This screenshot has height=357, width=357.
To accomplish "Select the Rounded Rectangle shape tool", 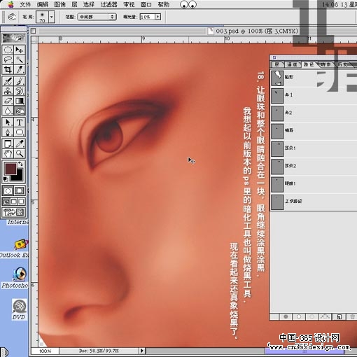I will 20,132.
